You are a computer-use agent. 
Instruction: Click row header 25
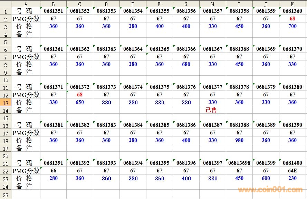[x=6, y=194]
